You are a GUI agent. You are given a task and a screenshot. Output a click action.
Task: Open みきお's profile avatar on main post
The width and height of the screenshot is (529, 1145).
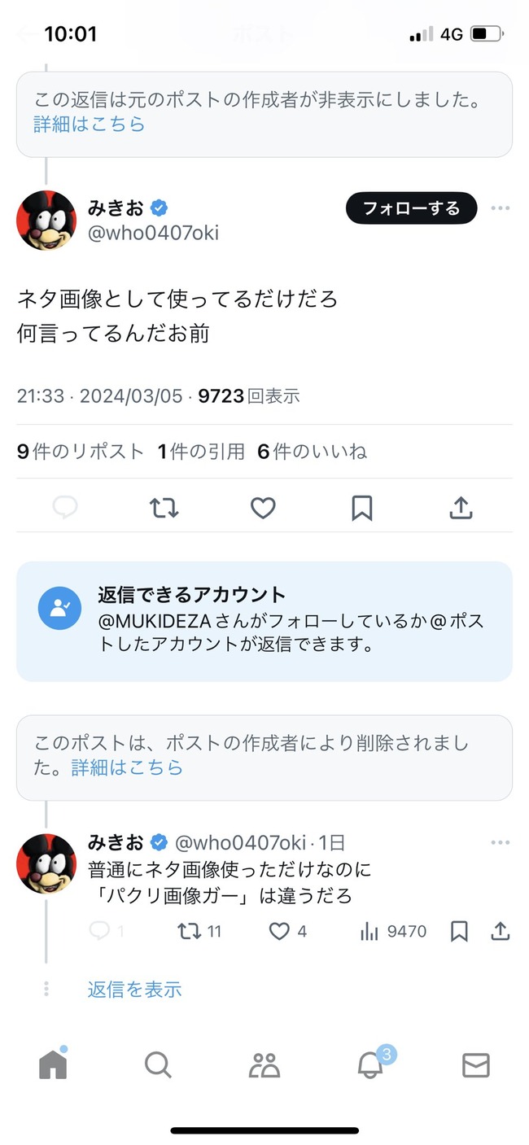(46, 221)
